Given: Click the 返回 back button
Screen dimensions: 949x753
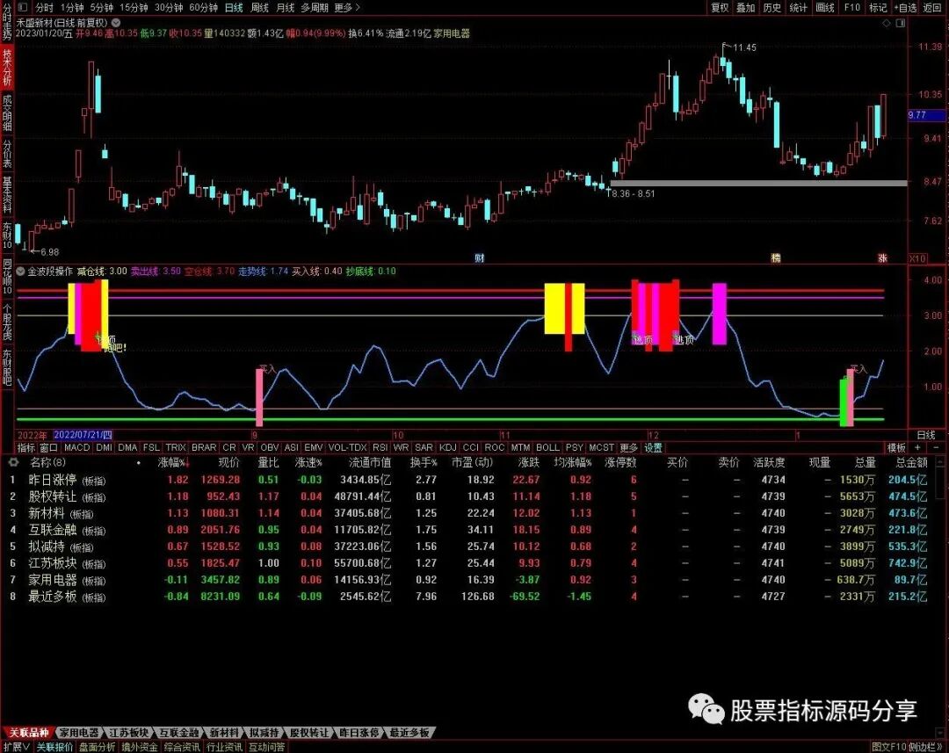Looking at the screenshot, I should pos(932,7).
